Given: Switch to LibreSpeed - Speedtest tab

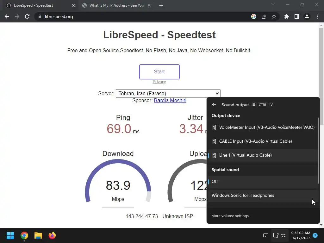Looking at the screenshot, I should 39,5.
